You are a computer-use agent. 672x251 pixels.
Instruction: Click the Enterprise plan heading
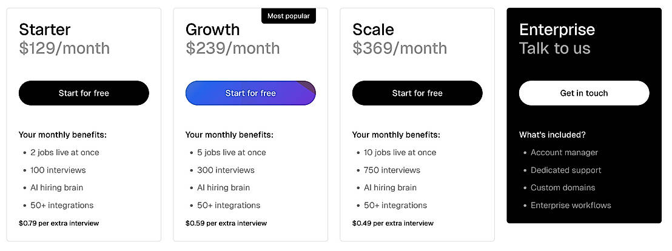[x=557, y=29]
